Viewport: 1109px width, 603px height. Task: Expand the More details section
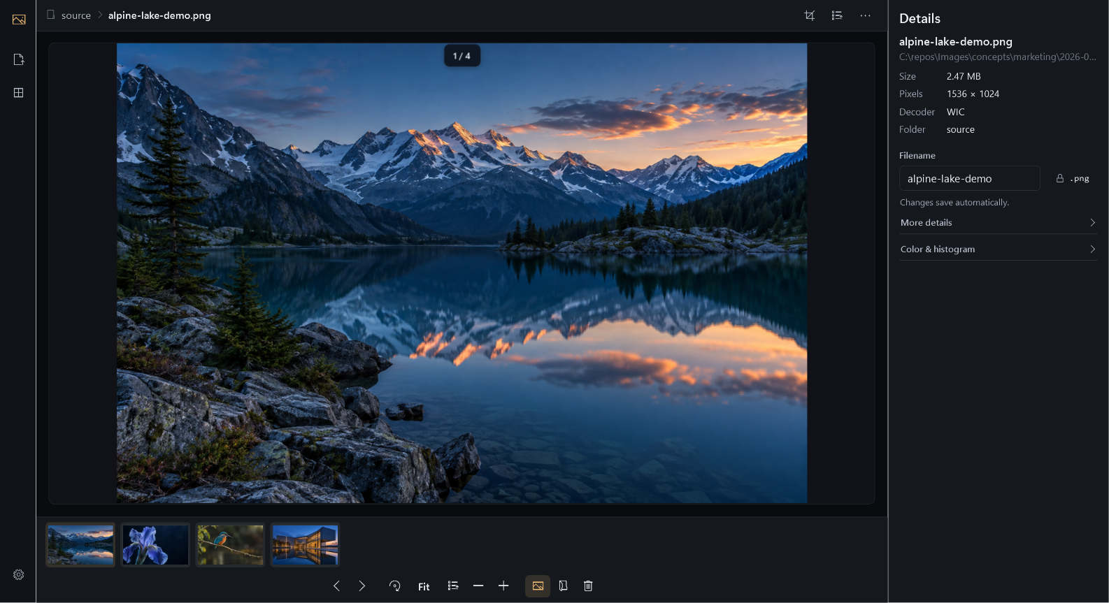click(998, 222)
